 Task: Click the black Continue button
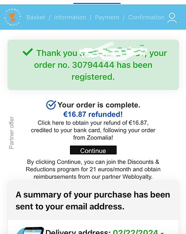[93, 150]
